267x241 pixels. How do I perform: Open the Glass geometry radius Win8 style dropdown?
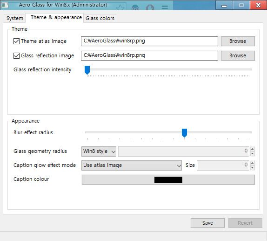pos(99,151)
